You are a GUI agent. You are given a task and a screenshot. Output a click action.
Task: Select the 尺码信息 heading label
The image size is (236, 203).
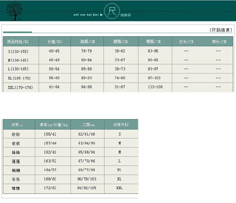pyautogui.click(x=221, y=30)
